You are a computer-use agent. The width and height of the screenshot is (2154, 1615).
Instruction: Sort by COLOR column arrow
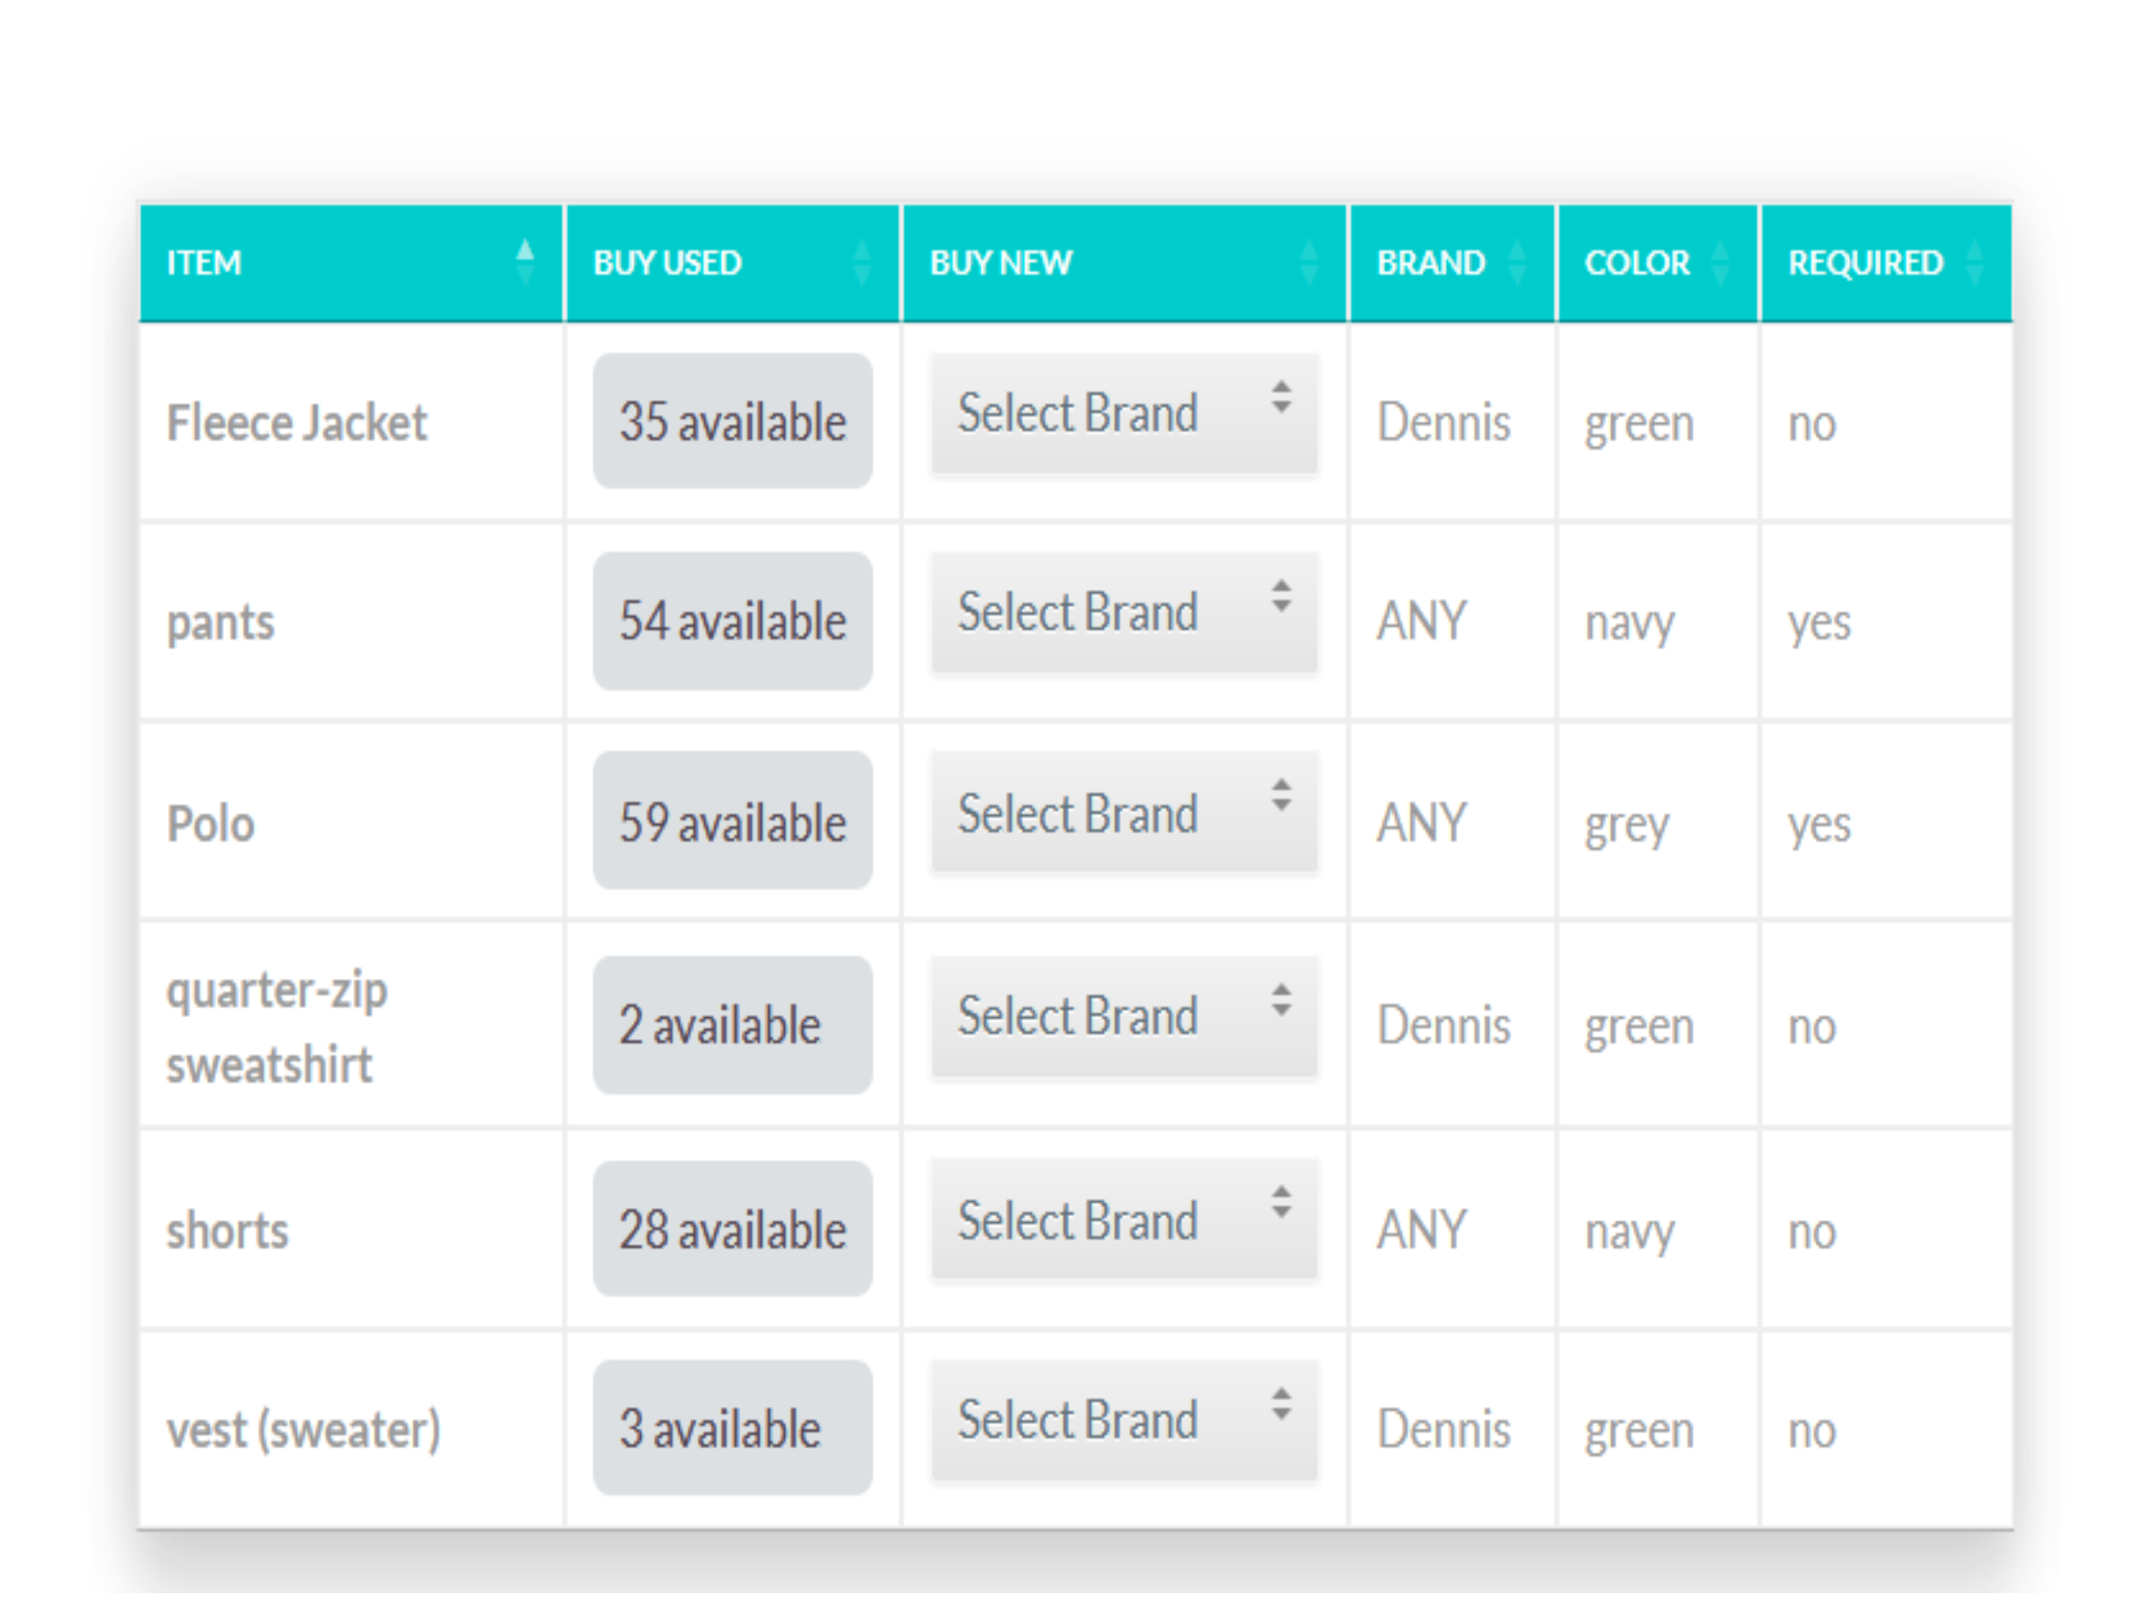[1720, 263]
